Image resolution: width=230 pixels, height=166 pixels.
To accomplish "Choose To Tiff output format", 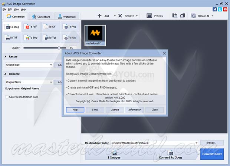I will click(12, 38).
